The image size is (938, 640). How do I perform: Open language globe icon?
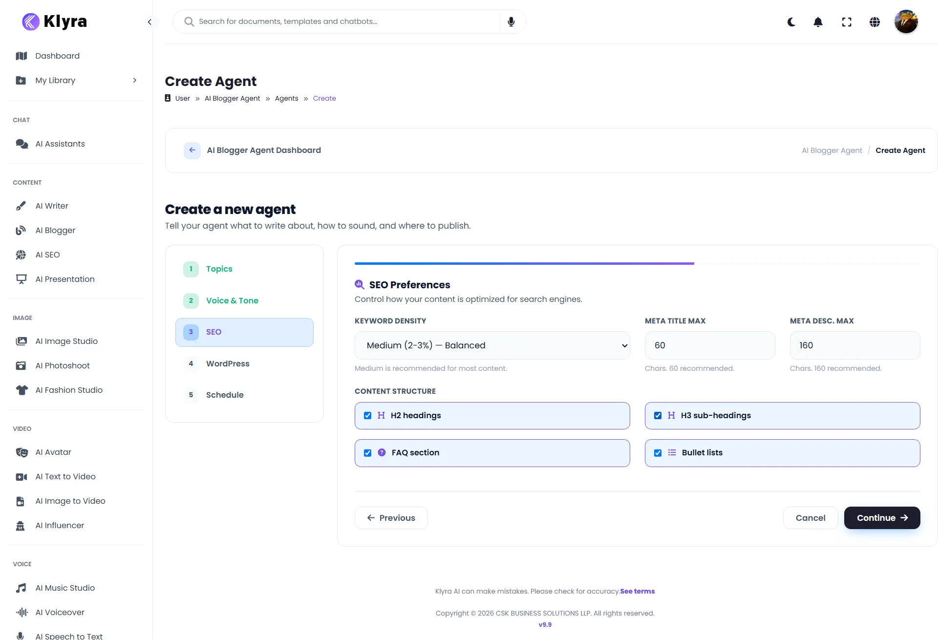pyautogui.click(x=875, y=22)
